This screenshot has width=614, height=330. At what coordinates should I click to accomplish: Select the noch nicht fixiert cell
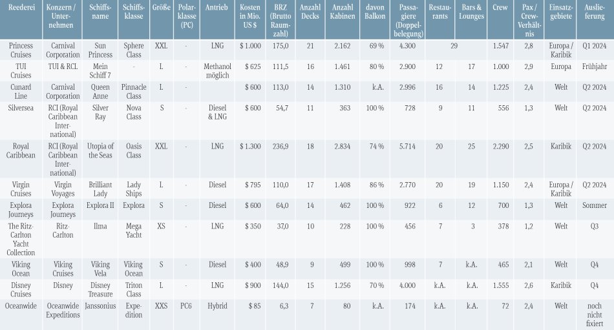(x=595, y=315)
